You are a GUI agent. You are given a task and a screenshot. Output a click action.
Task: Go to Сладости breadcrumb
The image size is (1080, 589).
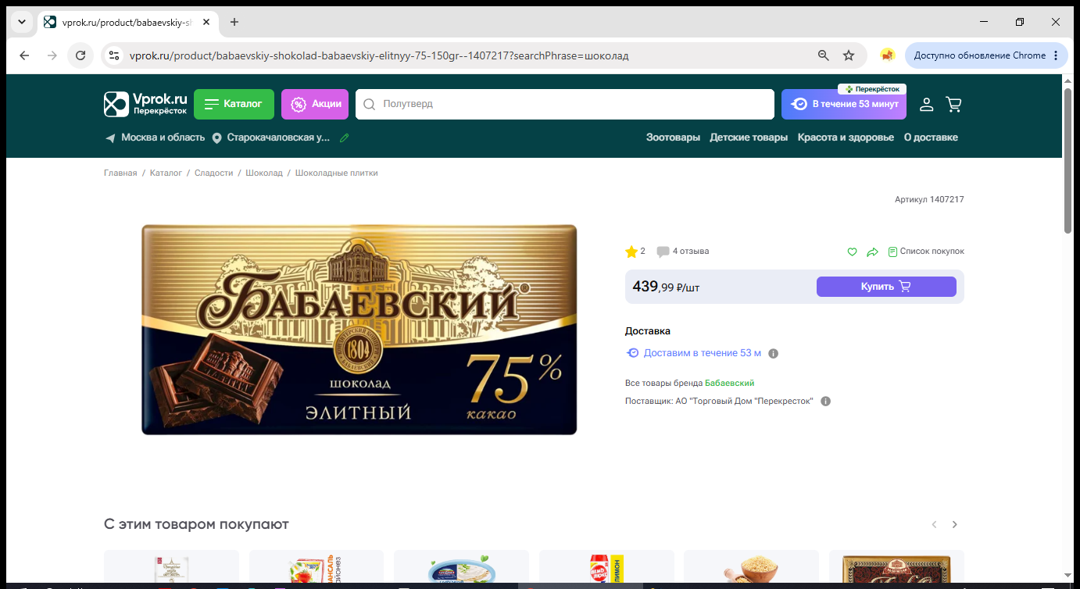point(214,173)
